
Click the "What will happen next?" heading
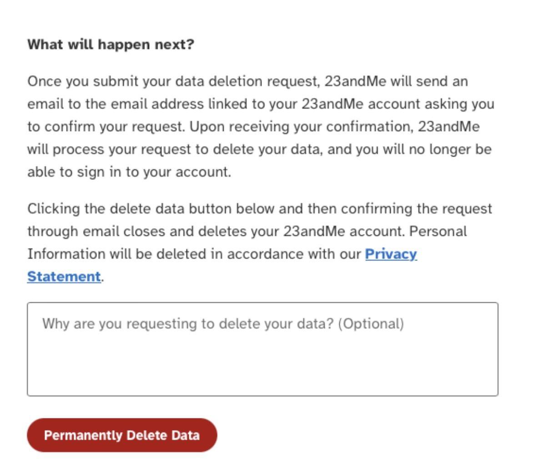click(111, 45)
